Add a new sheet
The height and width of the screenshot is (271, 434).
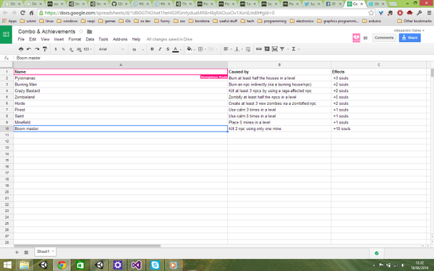[x=17, y=252]
